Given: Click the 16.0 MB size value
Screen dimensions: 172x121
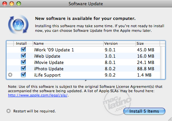Looking at the screenshot, I should point(146,56).
